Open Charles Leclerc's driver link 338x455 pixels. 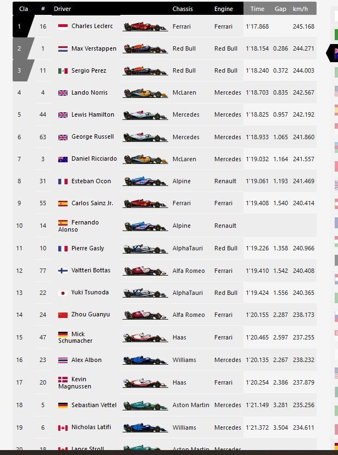[92, 26]
